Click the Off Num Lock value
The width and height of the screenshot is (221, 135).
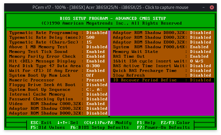pyautogui.click(x=90, y=75)
